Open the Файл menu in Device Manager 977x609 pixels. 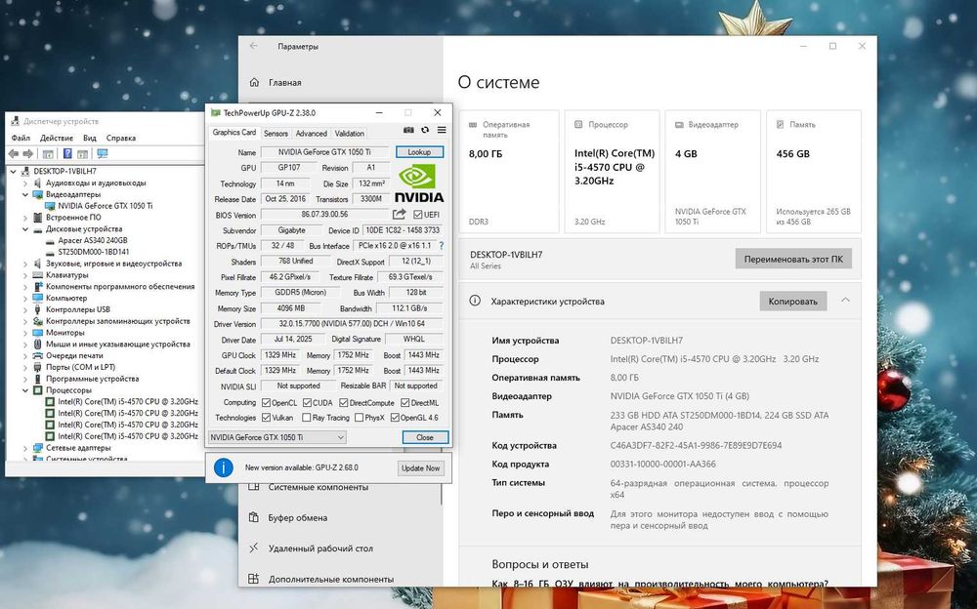[21, 138]
